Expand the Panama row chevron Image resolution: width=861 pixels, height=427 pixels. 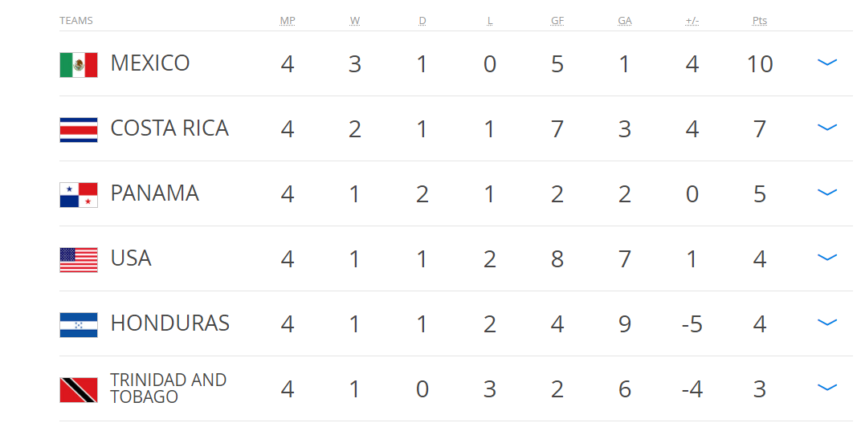tap(827, 193)
